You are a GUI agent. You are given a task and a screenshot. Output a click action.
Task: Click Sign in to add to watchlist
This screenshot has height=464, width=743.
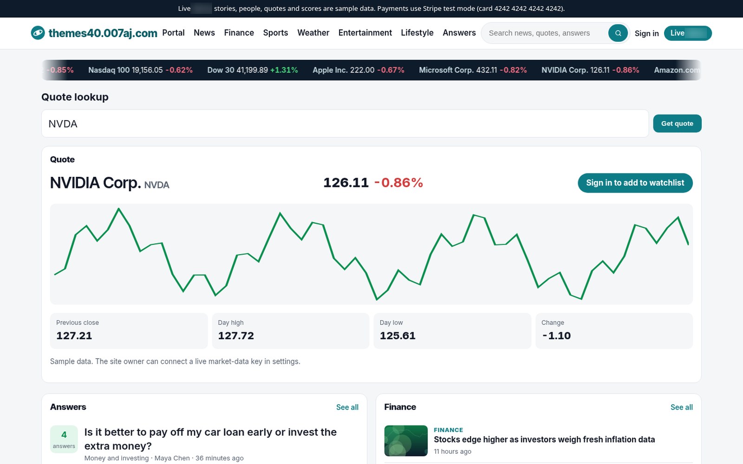pos(635,183)
